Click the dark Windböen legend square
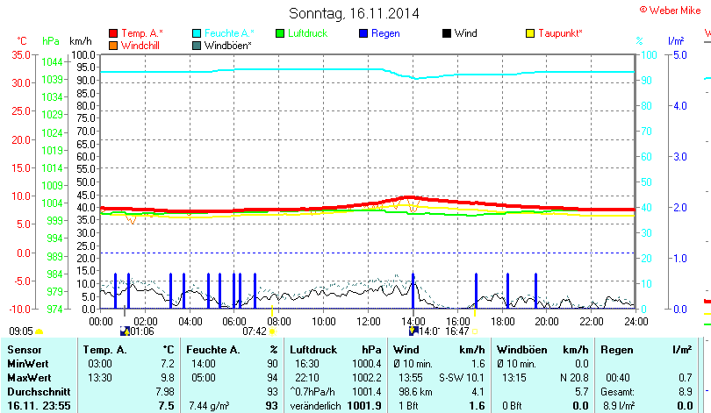Image resolution: width=711 pixels, height=413 pixels. point(197,45)
